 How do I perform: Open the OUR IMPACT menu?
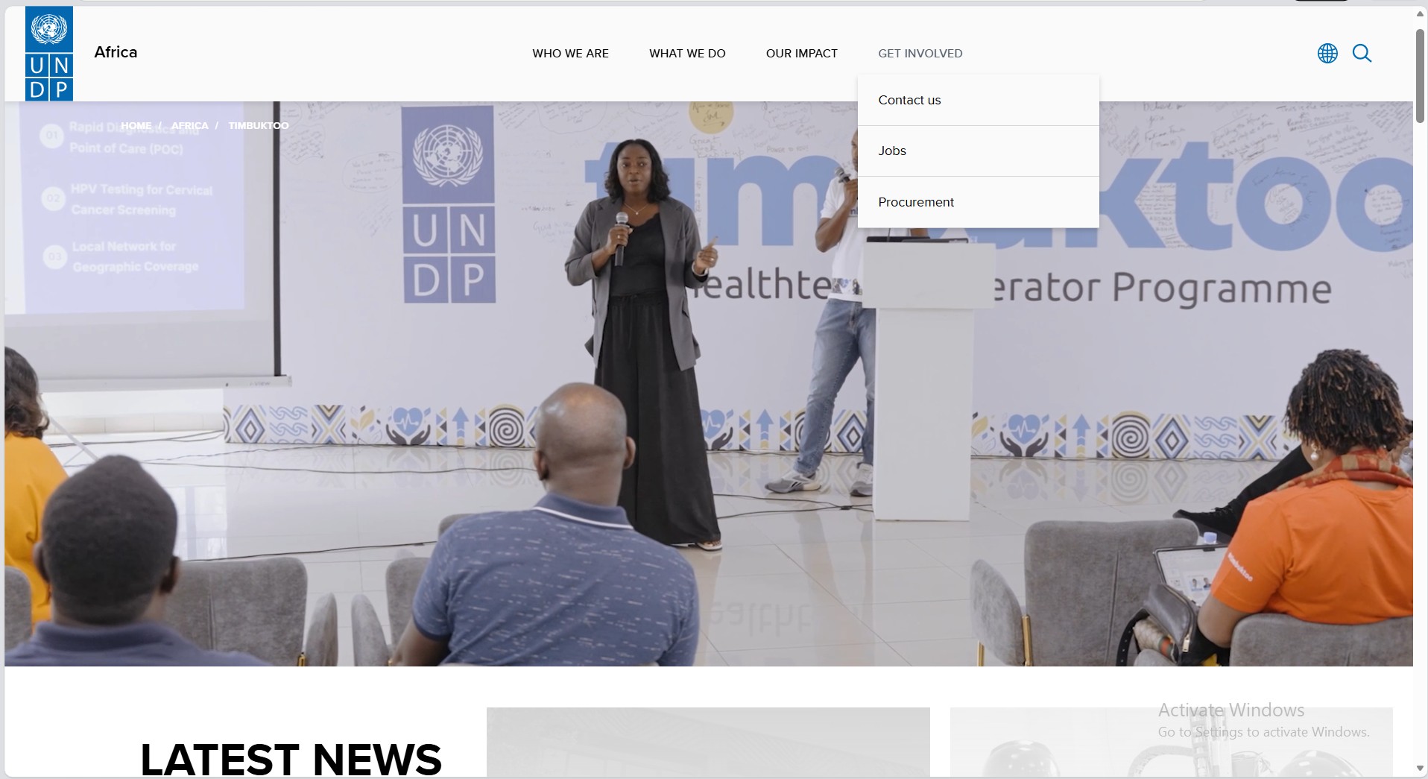click(x=802, y=54)
